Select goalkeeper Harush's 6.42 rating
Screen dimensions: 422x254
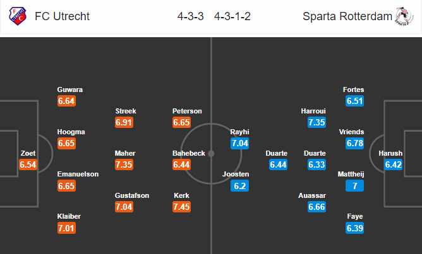click(393, 165)
